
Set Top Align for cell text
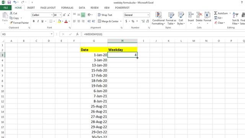pyautogui.click(x=74, y=15)
